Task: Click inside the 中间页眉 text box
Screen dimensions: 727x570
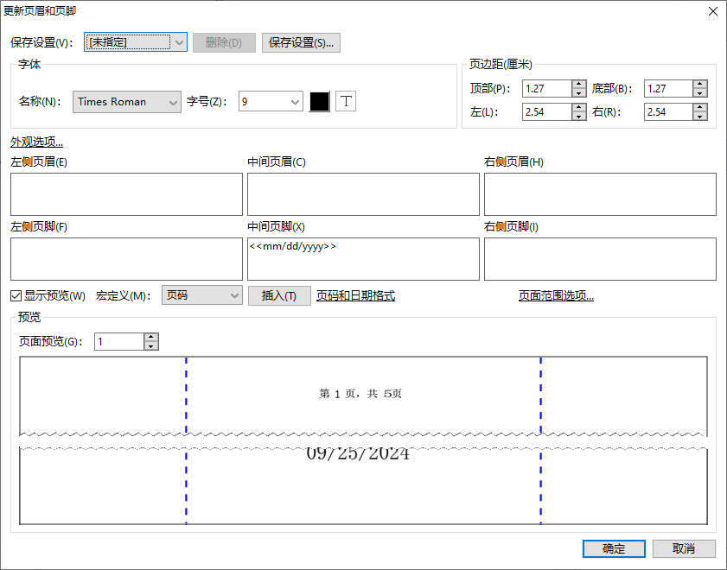Action: click(x=363, y=193)
